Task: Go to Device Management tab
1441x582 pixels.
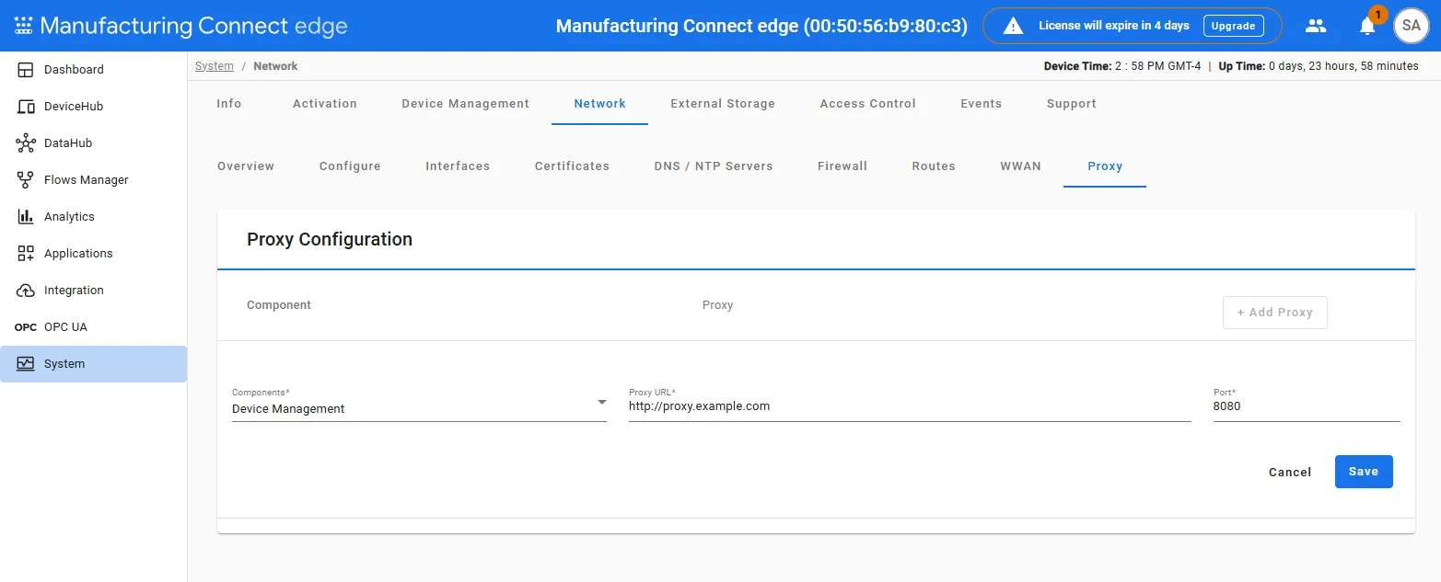Action: 466,104
